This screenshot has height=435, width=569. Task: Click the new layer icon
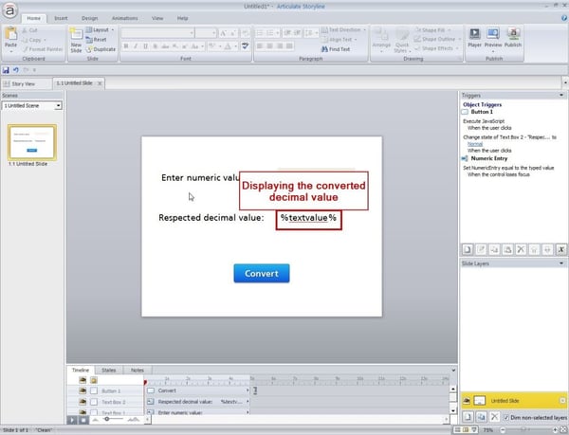(x=468, y=417)
